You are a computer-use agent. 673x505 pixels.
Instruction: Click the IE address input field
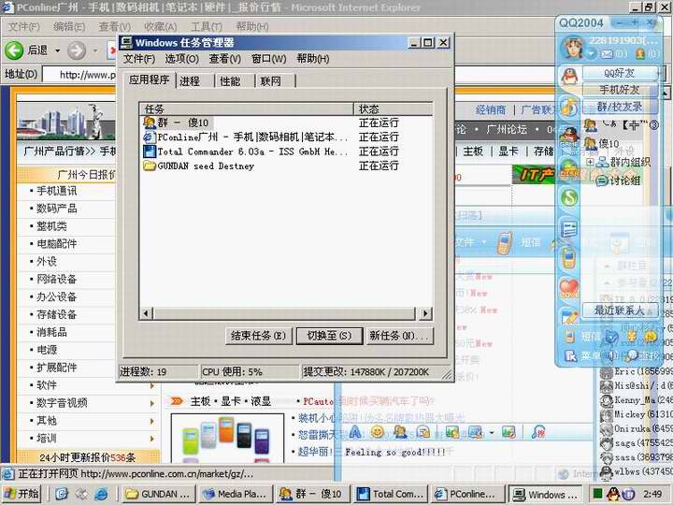pos(80,75)
